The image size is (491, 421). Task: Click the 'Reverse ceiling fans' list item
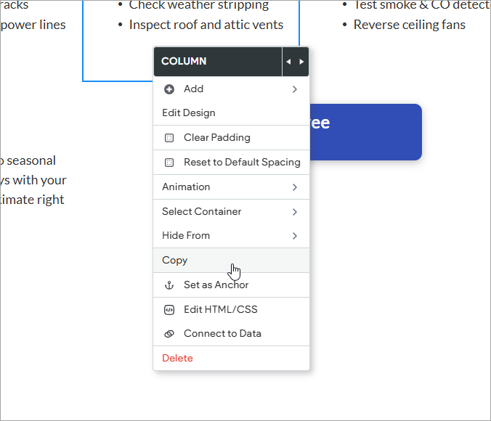tap(409, 25)
